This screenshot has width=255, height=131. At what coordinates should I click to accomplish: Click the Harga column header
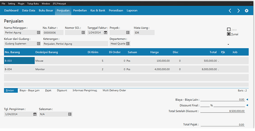click(154, 52)
